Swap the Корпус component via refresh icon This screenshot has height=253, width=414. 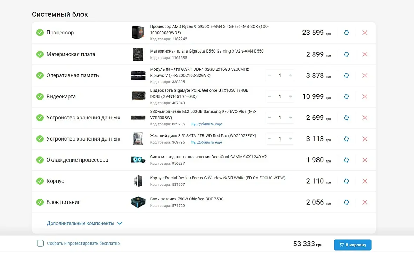(x=346, y=181)
